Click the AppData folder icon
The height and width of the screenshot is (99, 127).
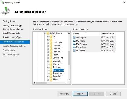[x=51, y=61]
